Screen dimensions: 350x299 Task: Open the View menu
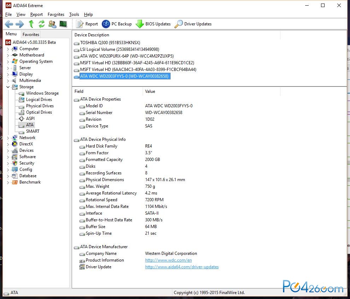(21, 14)
